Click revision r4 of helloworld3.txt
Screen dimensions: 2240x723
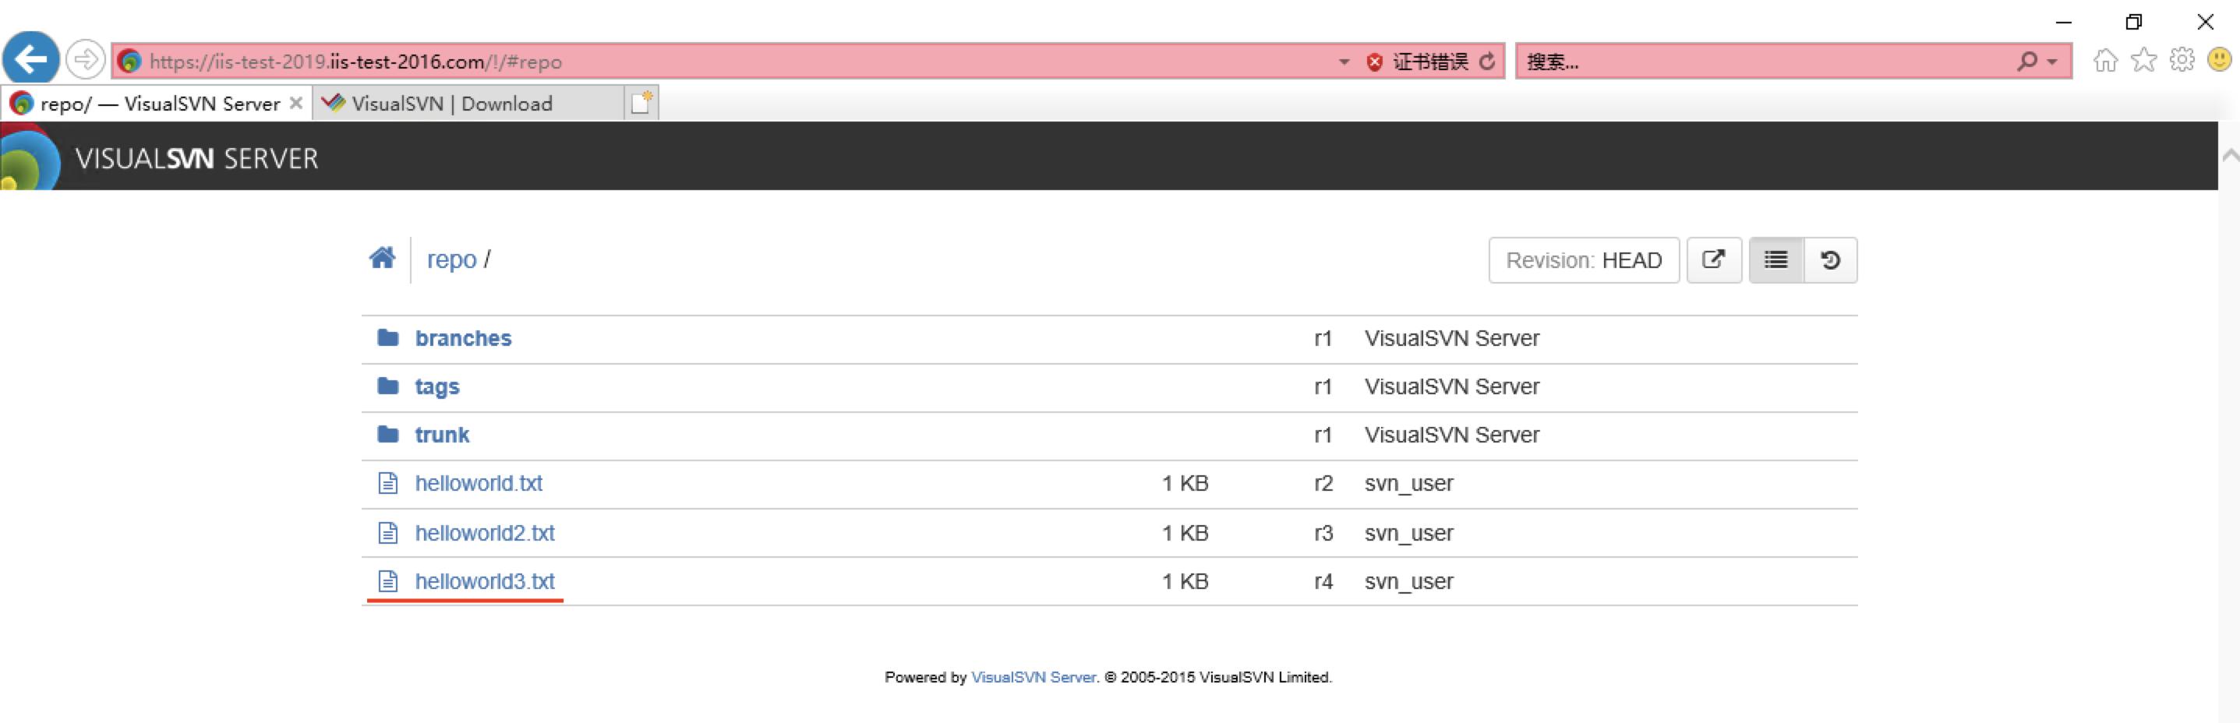coord(1323,581)
